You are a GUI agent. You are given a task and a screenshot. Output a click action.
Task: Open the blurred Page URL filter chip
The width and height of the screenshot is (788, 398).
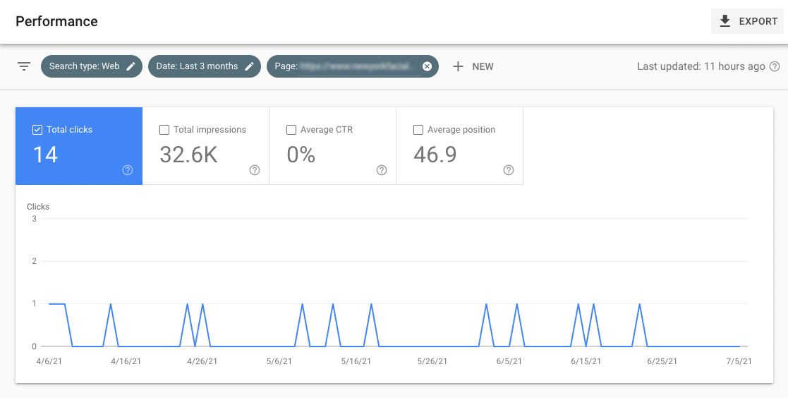click(x=353, y=66)
